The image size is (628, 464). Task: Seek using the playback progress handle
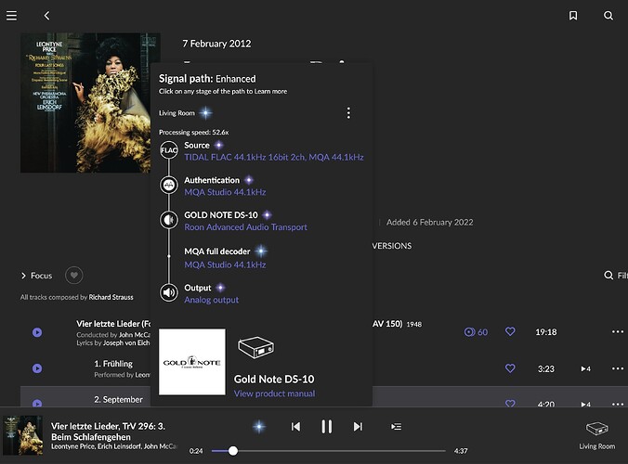[233, 451]
